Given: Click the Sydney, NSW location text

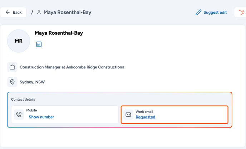Looking at the screenshot, I should (32, 82).
